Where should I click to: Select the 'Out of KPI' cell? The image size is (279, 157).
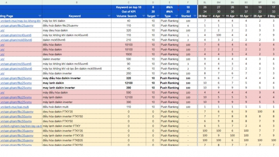(129, 12)
